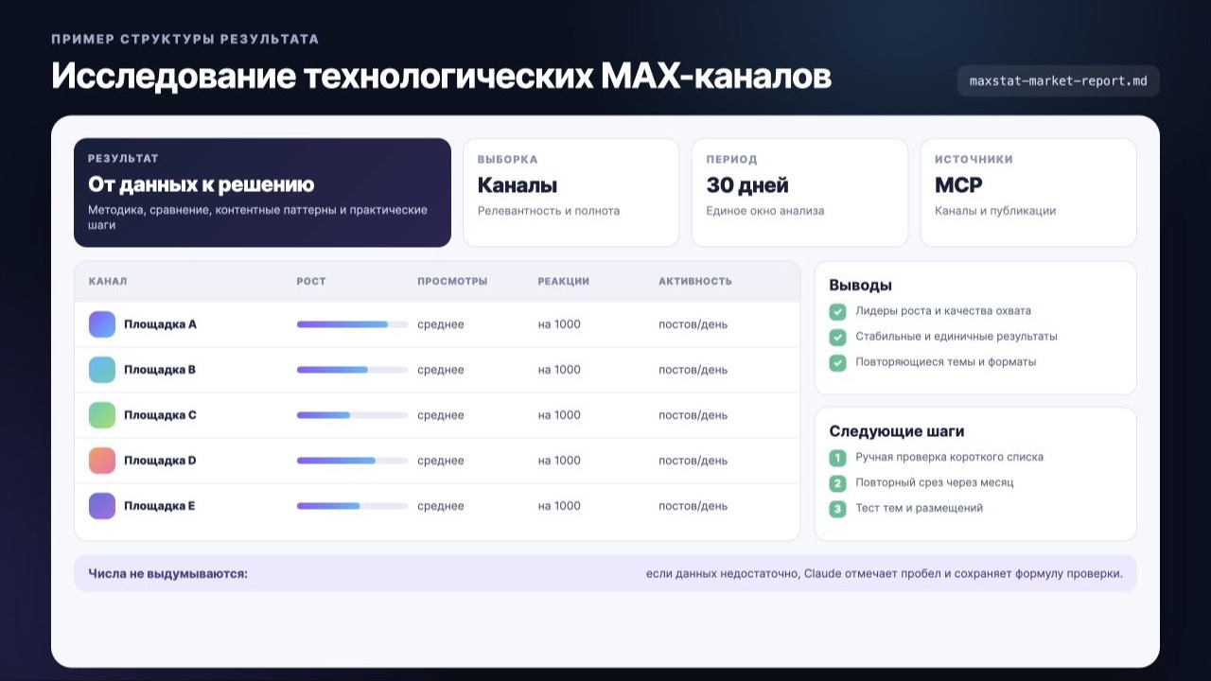Click step 1 badge for Ручная проверка

(837, 458)
